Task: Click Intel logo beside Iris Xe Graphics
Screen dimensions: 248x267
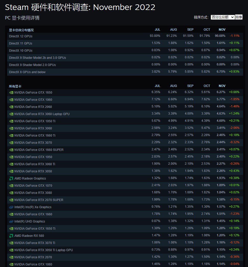Action: (x=11, y=207)
